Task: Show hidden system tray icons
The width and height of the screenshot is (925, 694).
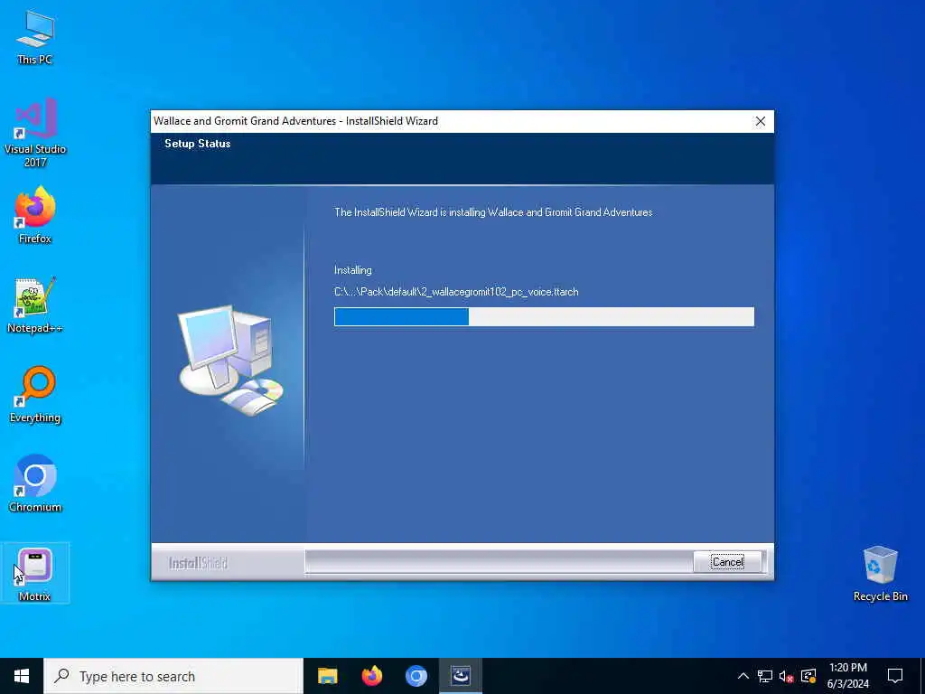Action: coord(743,676)
